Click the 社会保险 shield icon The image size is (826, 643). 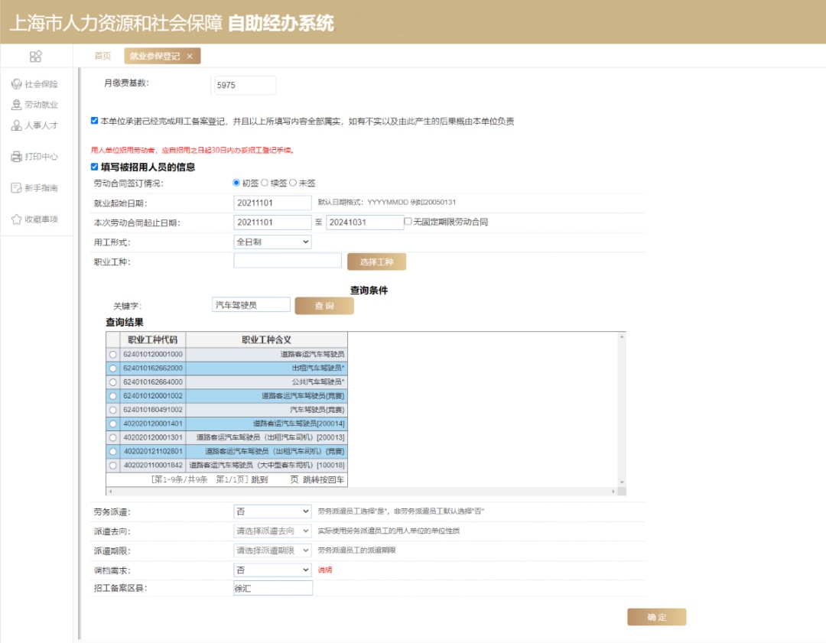16,84
